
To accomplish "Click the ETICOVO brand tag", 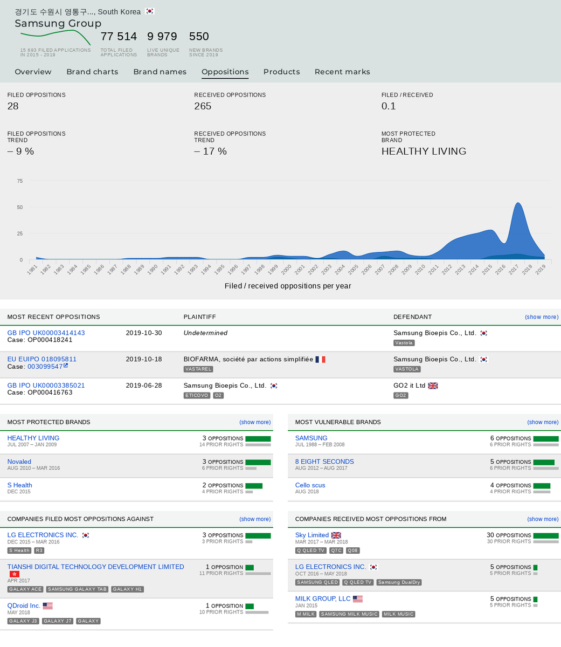I will [197, 396].
